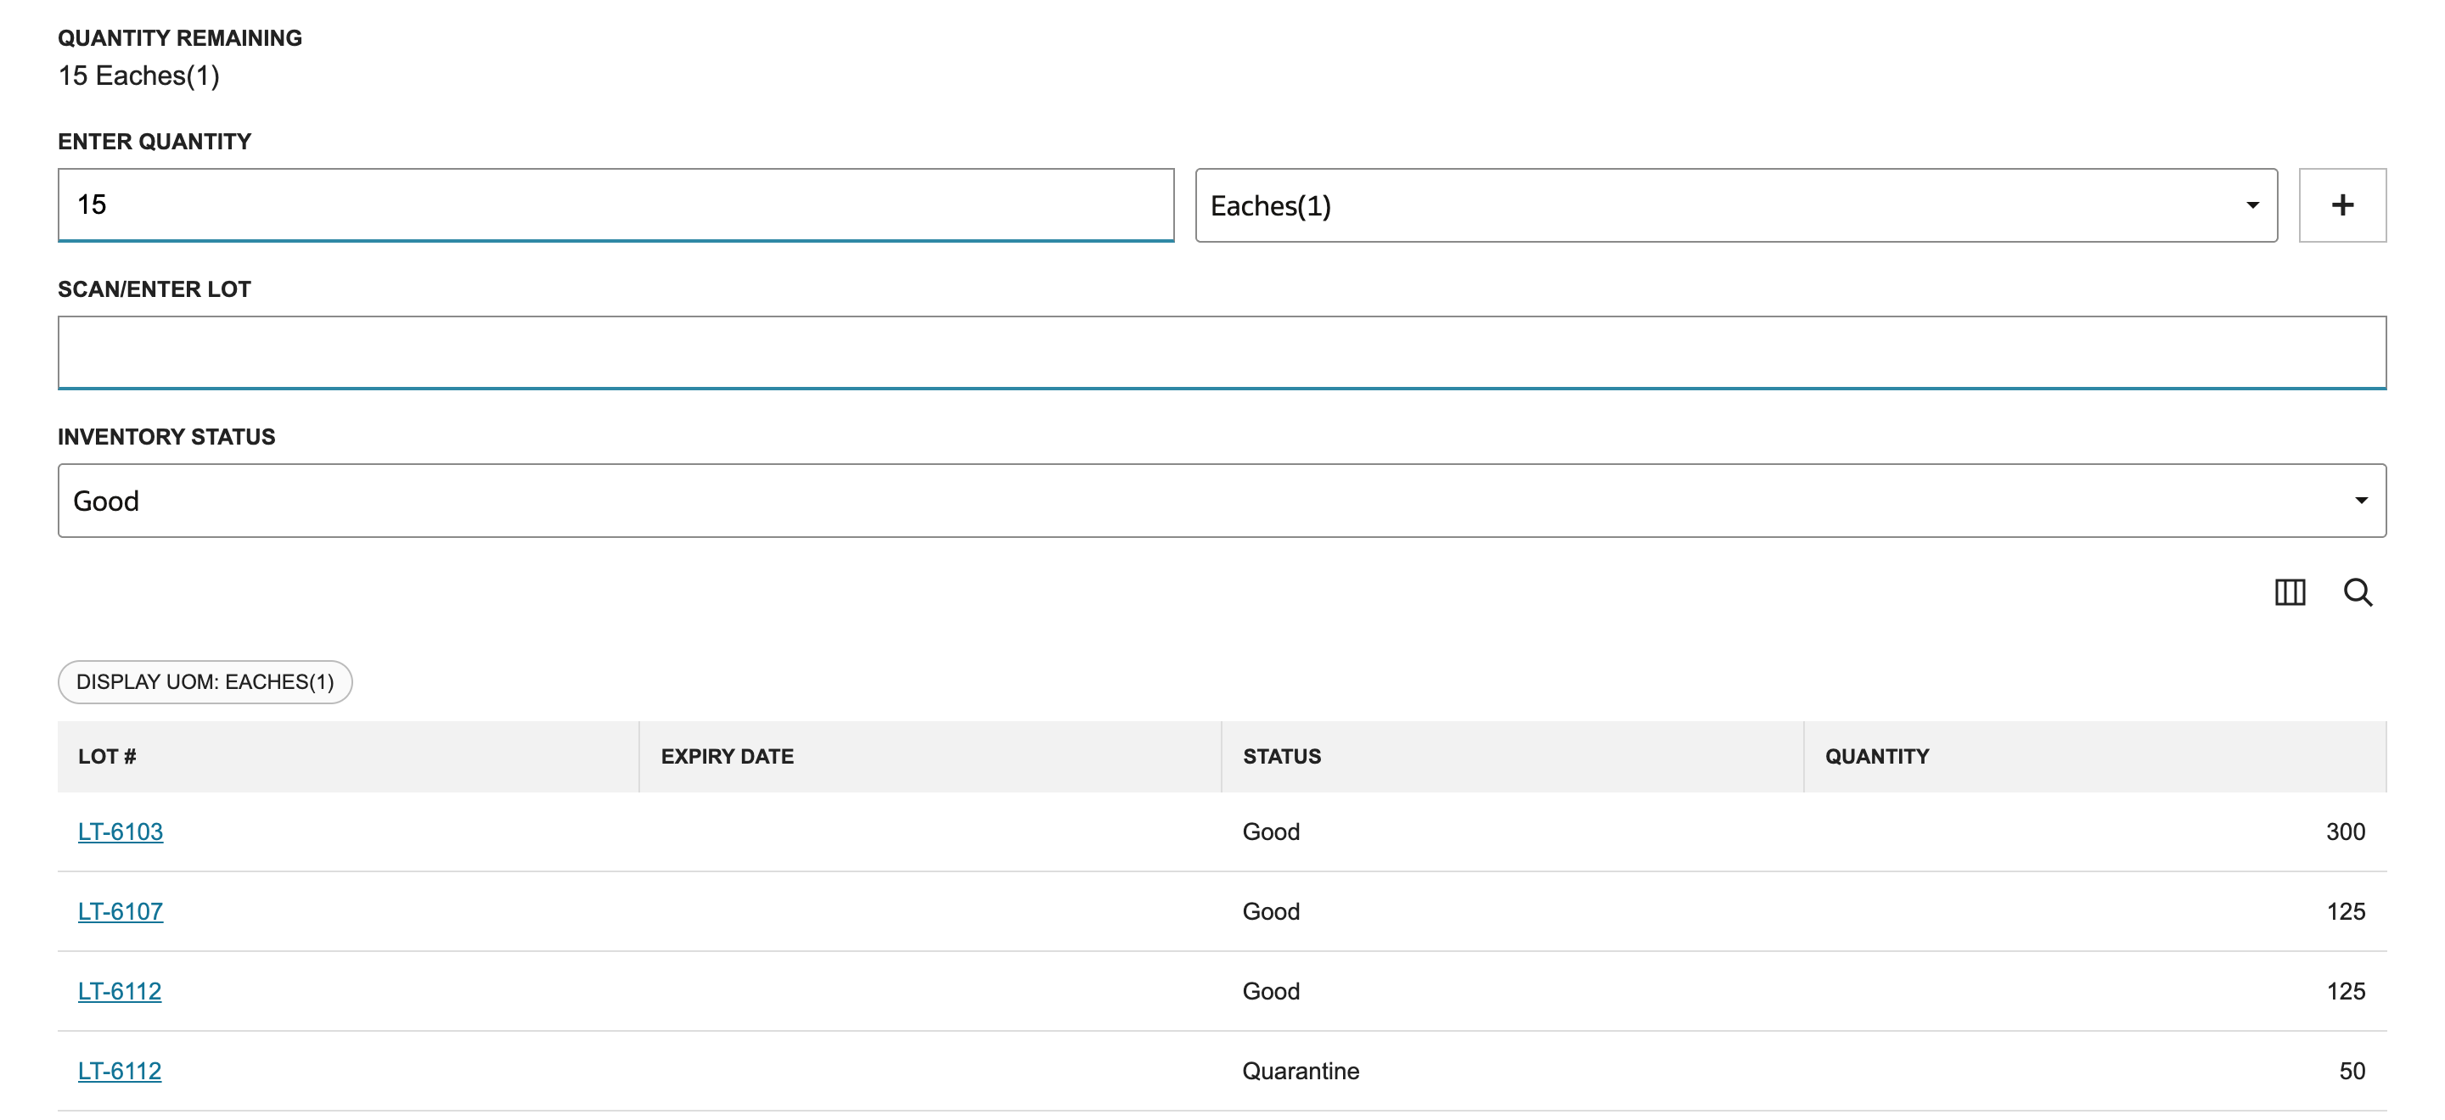Focus the Enter Quantity field
Viewport: 2445px width, 1120px height.
[615, 204]
